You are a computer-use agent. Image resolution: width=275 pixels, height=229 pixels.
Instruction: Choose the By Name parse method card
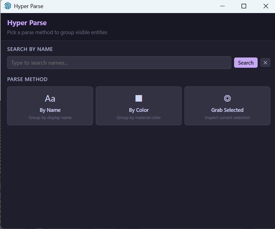pos(50,106)
